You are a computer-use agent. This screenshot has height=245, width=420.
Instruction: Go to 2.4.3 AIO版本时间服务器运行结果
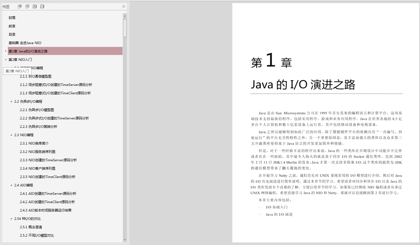pyautogui.click(x=46, y=210)
